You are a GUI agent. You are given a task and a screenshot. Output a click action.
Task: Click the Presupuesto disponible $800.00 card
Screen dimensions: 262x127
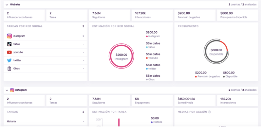[x=238, y=15]
